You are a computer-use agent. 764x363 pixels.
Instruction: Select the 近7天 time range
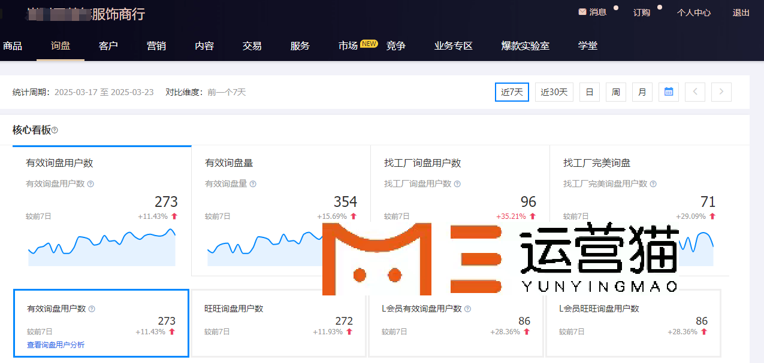(x=512, y=92)
